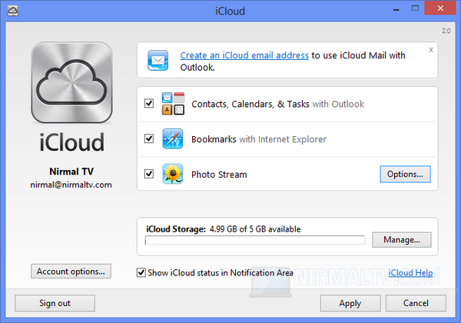Click the Safari compass Bookmarks icon

173,138
